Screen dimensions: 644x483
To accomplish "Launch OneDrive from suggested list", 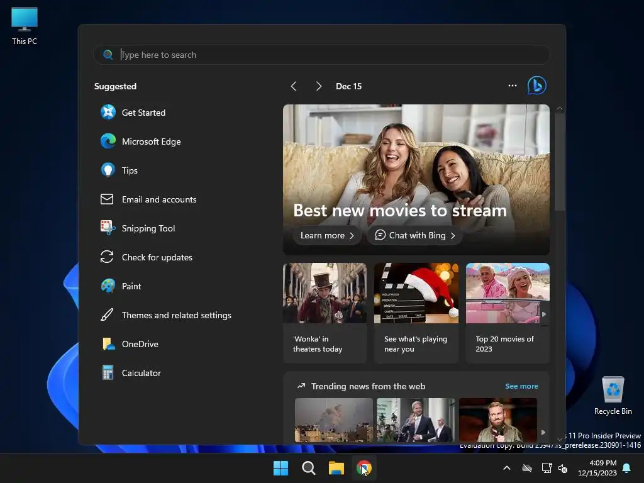I will (x=130, y=344).
